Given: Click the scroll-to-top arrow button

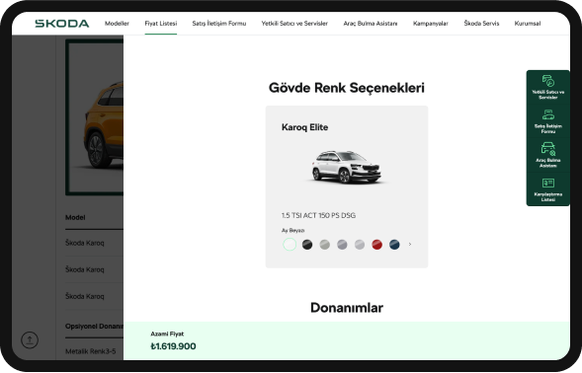Looking at the screenshot, I should (x=30, y=339).
